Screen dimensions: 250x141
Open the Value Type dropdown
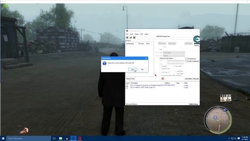(174, 56)
